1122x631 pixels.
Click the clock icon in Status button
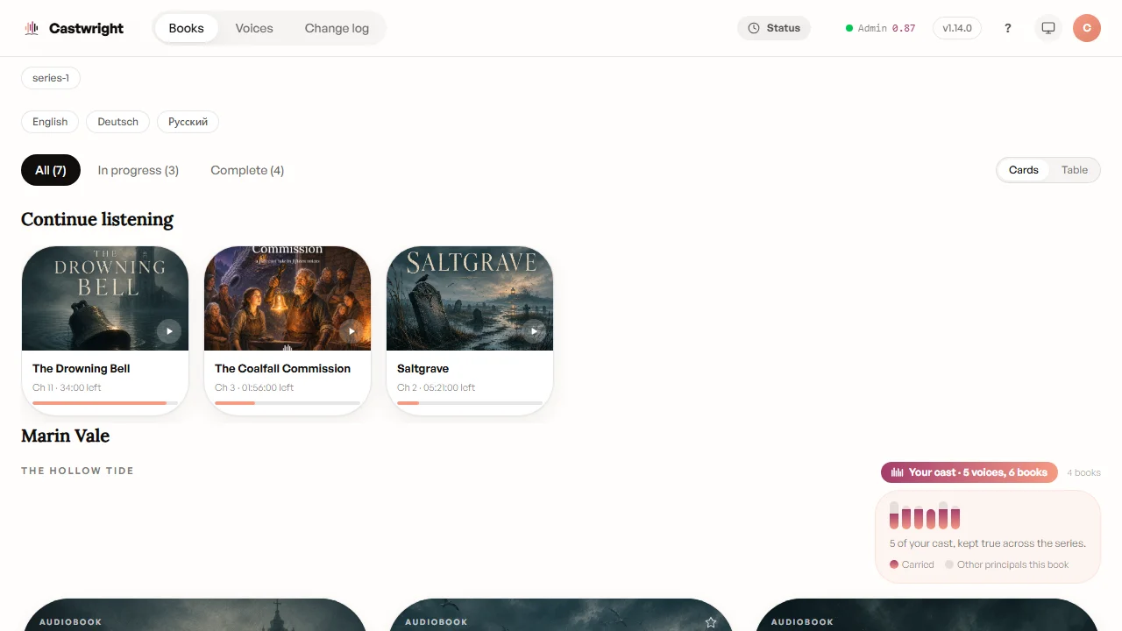(754, 28)
